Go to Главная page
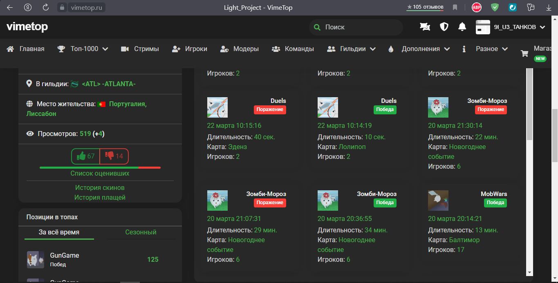 (x=25, y=49)
